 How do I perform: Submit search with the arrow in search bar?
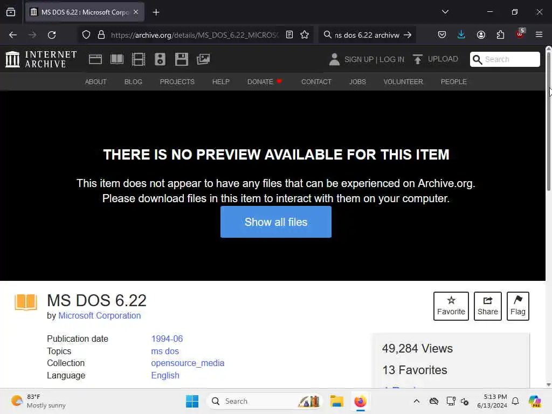click(408, 35)
